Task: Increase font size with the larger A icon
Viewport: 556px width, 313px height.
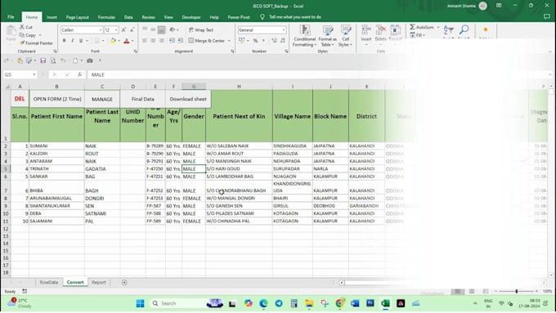Action: tap(123, 30)
